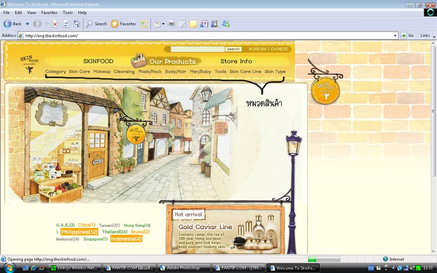Click the Mail envelope icon
Image resolution: width=437 pixels, height=273 pixels.
point(157,24)
